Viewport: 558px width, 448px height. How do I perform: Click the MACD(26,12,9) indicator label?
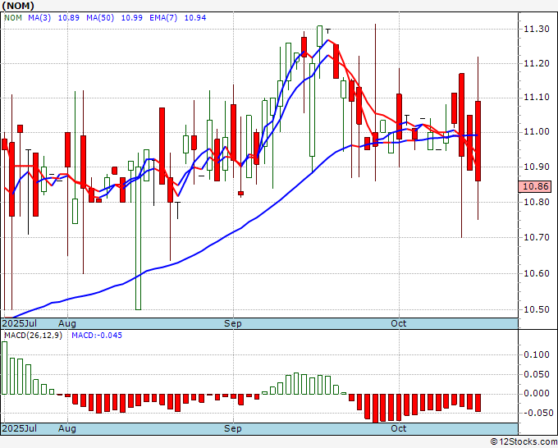pyautogui.click(x=33, y=336)
